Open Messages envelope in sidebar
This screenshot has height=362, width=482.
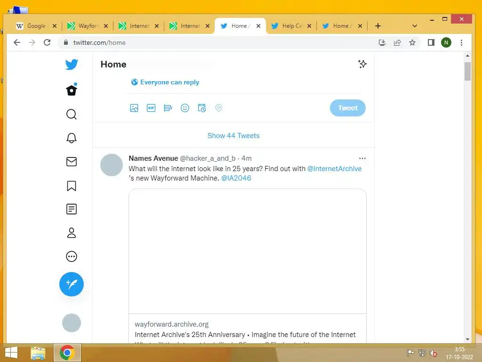click(72, 162)
